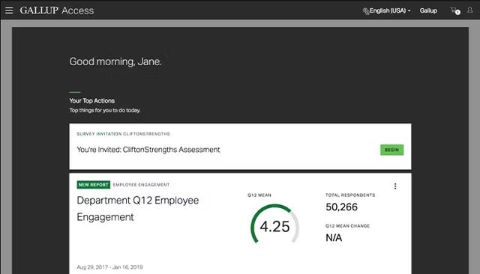Select the Gallup header menu item

click(x=428, y=10)
